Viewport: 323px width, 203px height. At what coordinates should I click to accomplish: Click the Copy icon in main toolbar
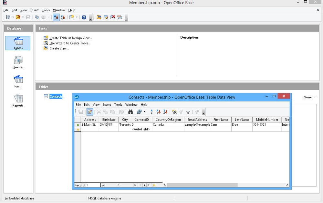[37, 17]
